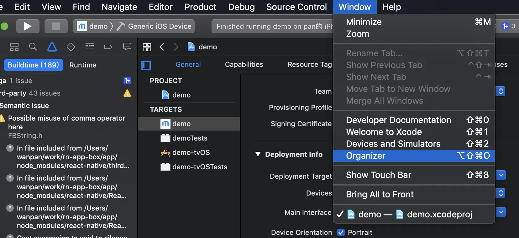Toggle the Portrait orientation checkbox

[x=341, y=232]
